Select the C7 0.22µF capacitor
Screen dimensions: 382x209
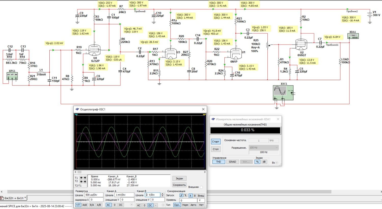tap(320, 42)
